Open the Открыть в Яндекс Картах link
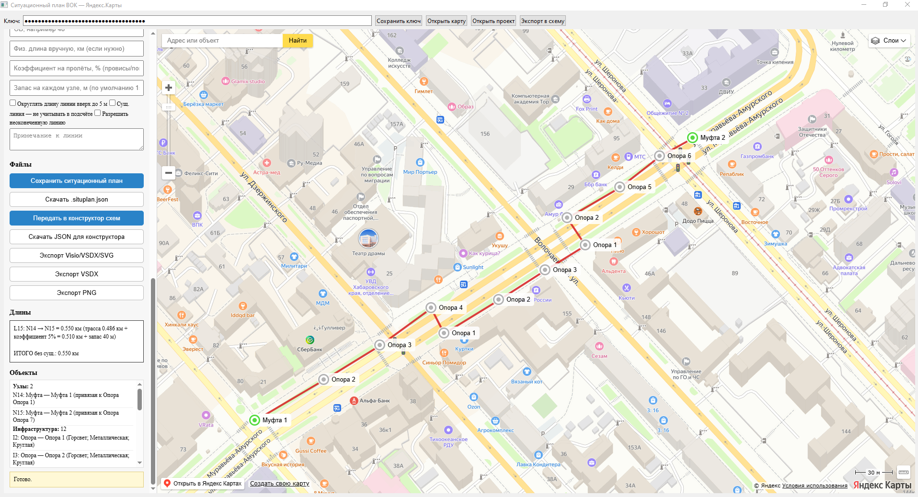Image resolution: width=918 pixels, height=497 pixels. [203, 484]
